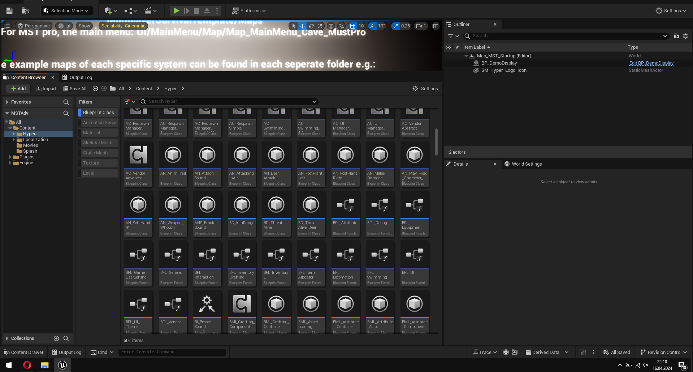The image size is (693, 372).
Task: Click the Outliner search field
Action: (x=566, y=36)
